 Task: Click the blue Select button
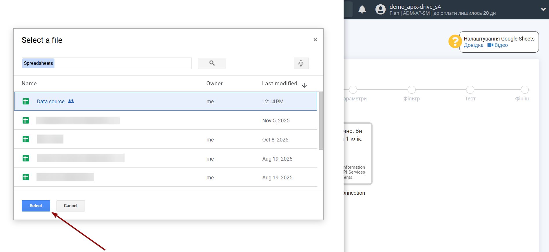coord(36,206)
